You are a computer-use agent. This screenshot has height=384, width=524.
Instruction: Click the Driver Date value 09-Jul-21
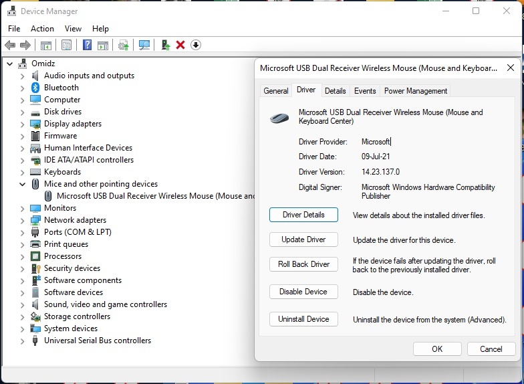tap(376, 157)
